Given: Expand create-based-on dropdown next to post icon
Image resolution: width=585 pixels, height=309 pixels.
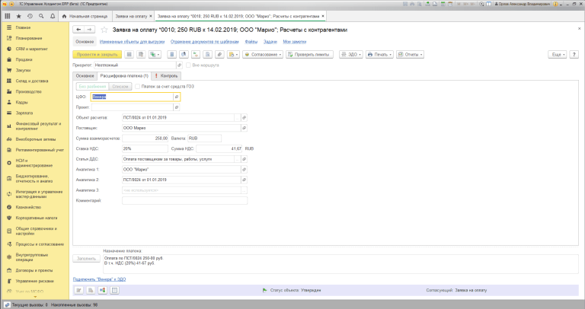Looking at the screenshot, I should [x=155, y=55].
